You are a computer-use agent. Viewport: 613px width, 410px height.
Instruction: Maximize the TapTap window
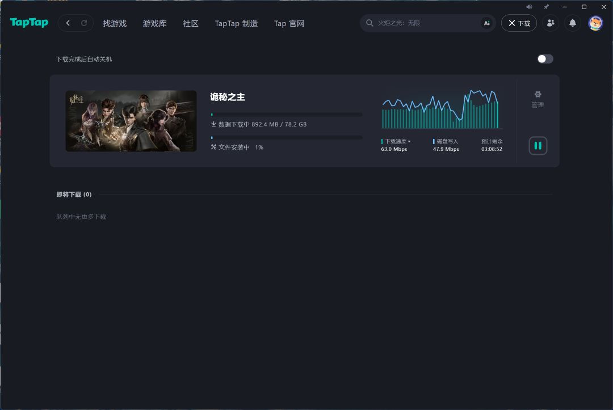point(584,7)
